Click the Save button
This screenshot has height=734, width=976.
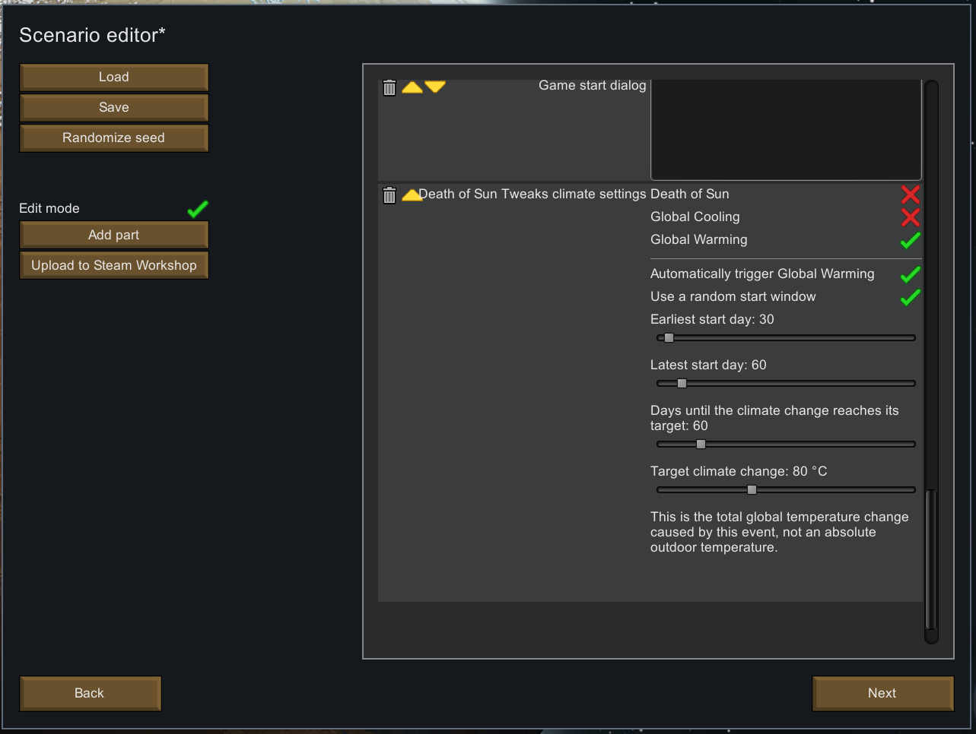tap(114, 107)
